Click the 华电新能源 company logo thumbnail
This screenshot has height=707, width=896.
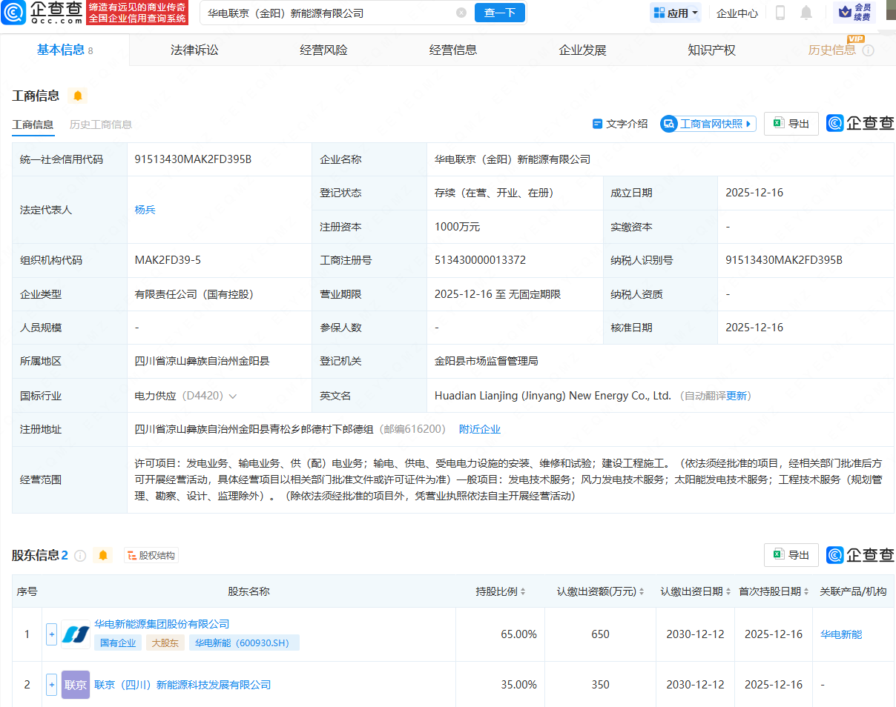point(76,634)
